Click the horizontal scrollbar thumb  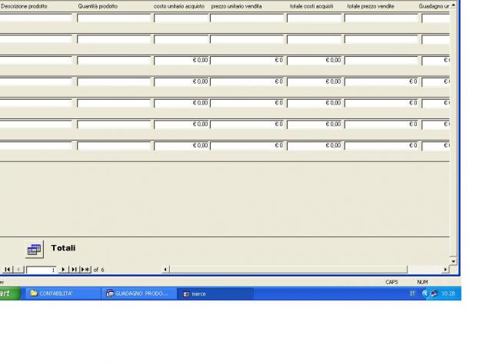tap(288, 270)
